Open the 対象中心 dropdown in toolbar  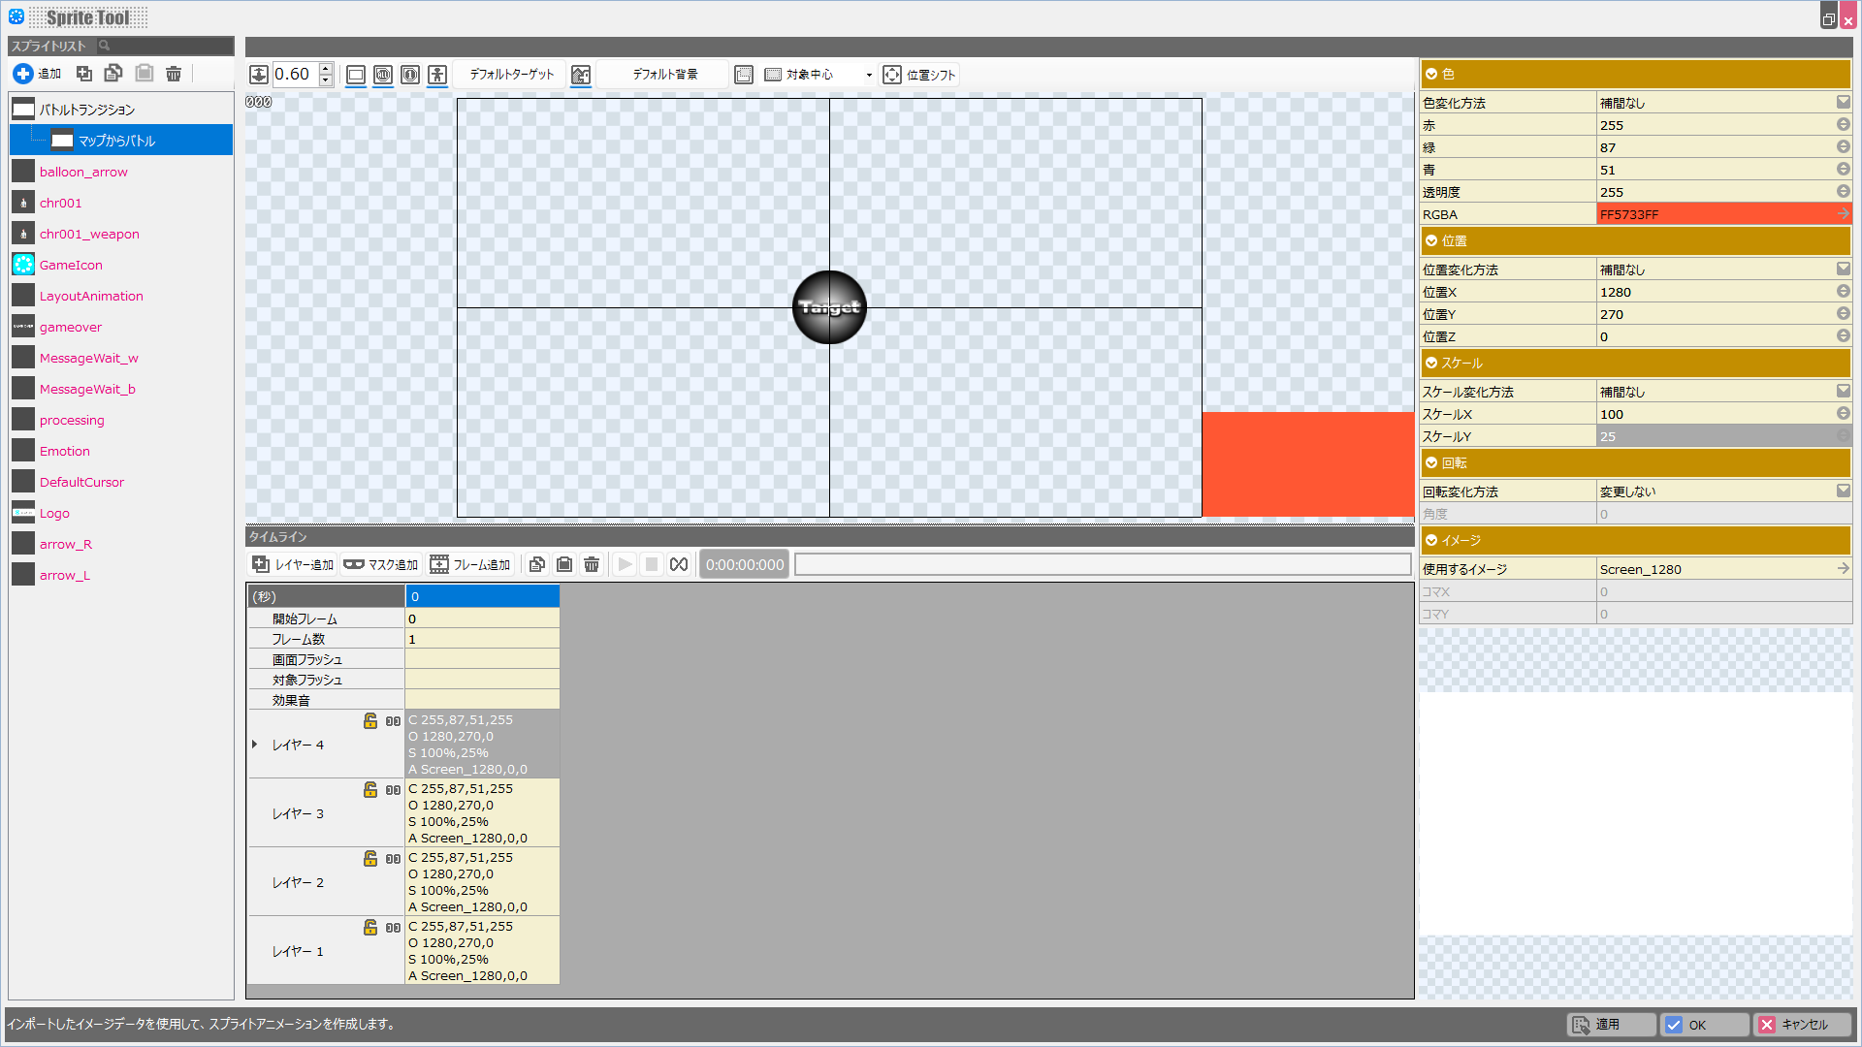pos(869,75)
